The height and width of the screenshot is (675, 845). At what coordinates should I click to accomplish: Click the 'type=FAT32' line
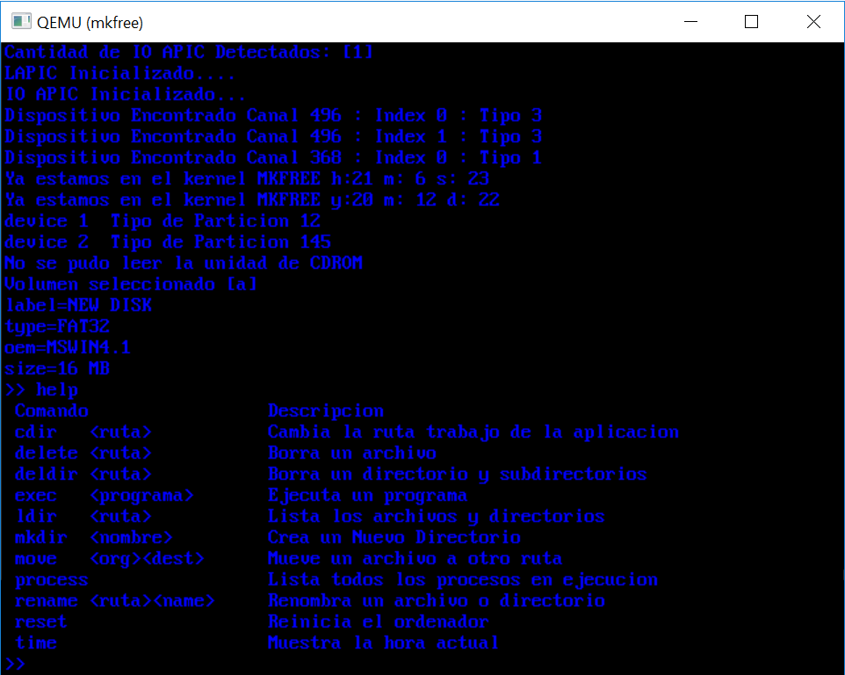[x=57, y=326]
